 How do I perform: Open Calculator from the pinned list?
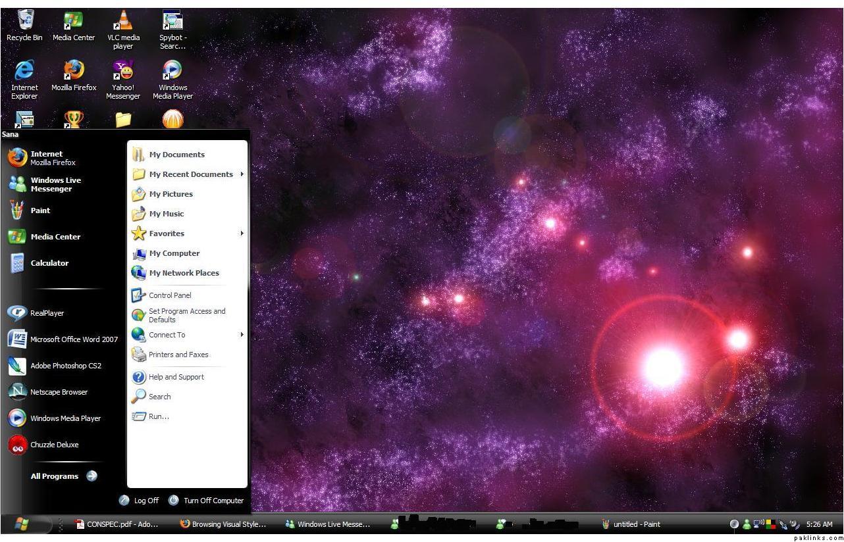point(49,263)
